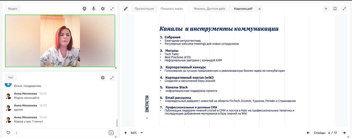Viewport: 352px width, 138px height.
Task: Click the chat scrollbar
Action: coord(117,123)
